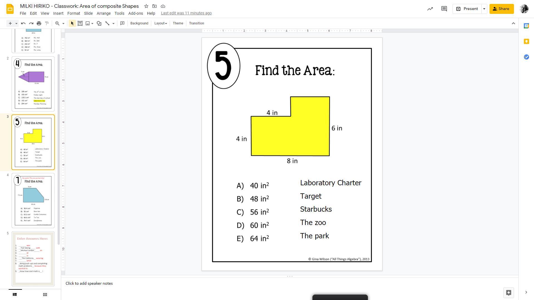Expand the Present options dropdown
The image size is (534, 300).
pos(484,9)
